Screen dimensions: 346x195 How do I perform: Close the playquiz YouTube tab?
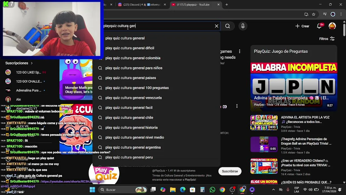pyautogui.click(x=218, y=5)
